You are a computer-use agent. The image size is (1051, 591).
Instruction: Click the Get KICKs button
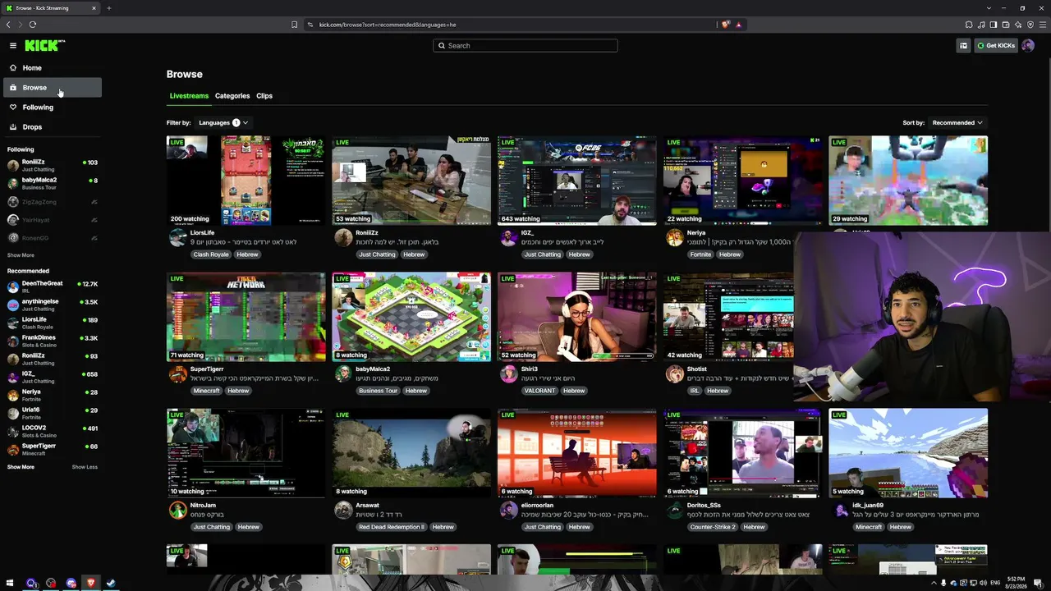click(x=996, y=46)
